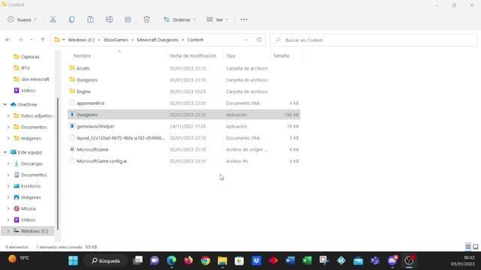Click the Rename icon in toolbar

(109, 19)
